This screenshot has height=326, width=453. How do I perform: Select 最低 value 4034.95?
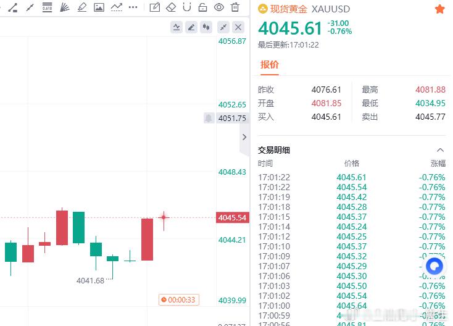(x=430, y=103)
